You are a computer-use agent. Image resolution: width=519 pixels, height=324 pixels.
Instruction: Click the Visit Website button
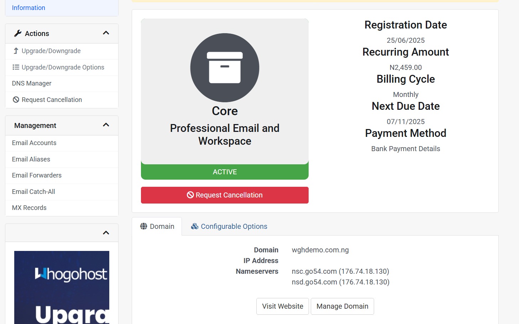(283, 306)
